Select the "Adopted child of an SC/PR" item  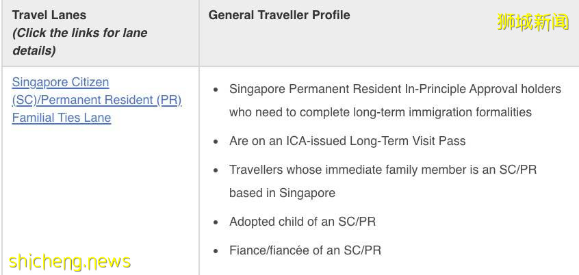click(x=302, y=222)
